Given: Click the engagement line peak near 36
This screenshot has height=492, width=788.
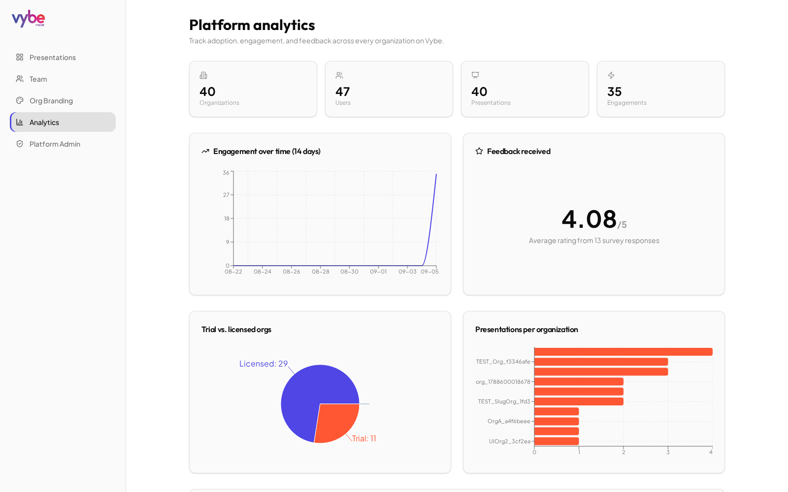Looking at the screenshot, I should (x=436, y=175).
